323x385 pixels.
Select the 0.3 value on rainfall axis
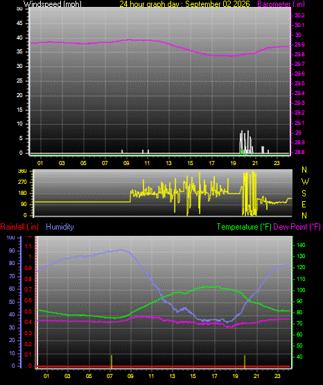pyautogui.click(x=28, y=333)
